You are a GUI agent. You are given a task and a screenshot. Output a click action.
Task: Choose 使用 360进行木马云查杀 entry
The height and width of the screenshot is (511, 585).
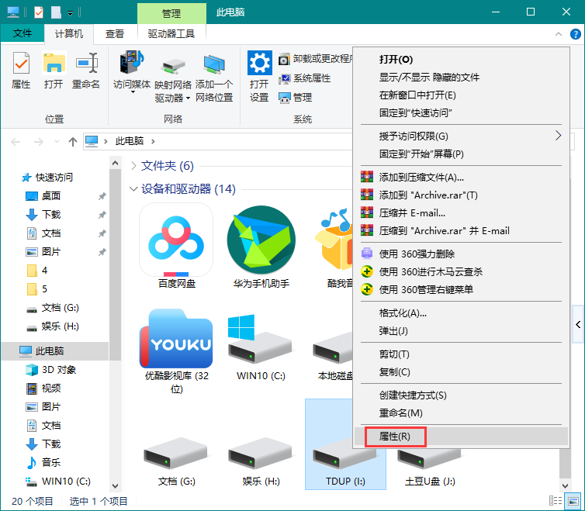pyautogui.click(x=461, y=272)
